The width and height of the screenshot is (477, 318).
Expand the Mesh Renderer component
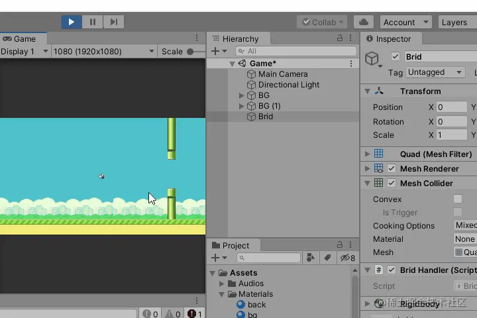[x=368, y=168]
